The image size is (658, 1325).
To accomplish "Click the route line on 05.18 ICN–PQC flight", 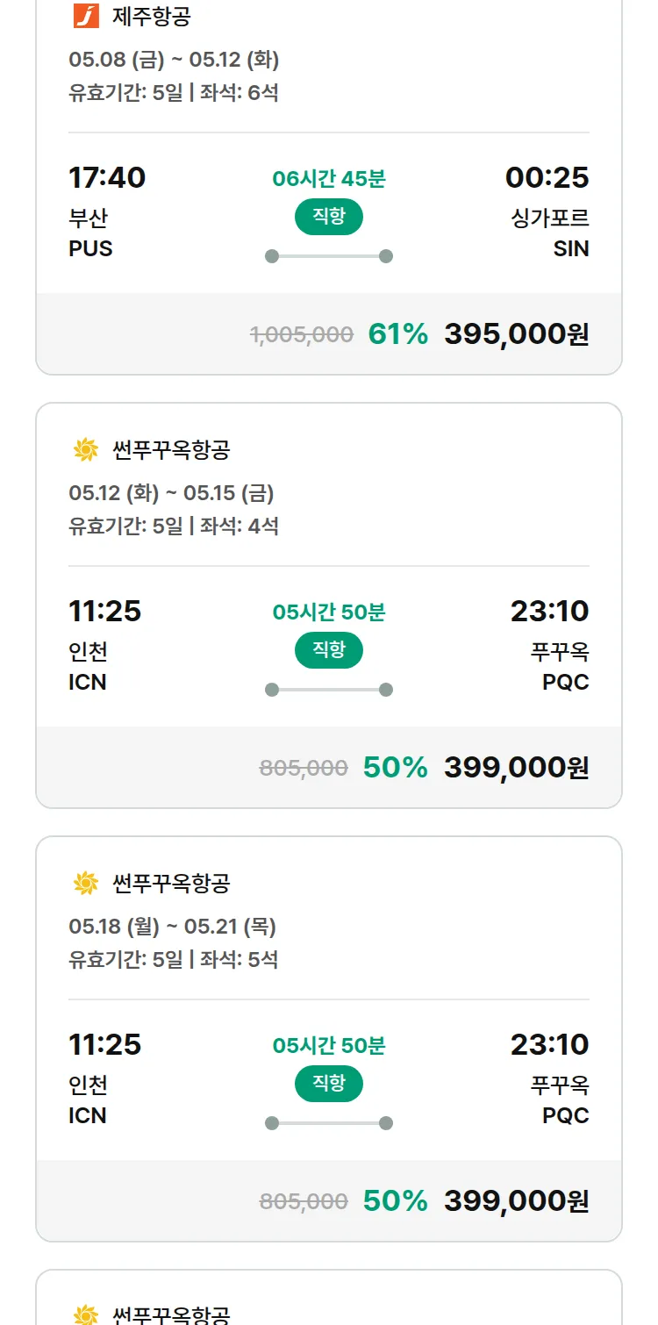I will 329,1123.
